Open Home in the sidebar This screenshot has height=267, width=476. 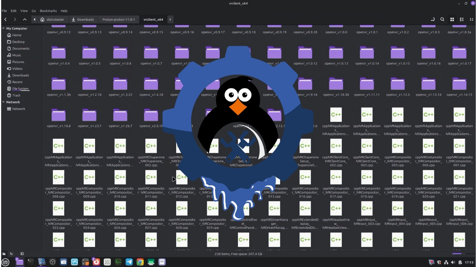17,35
